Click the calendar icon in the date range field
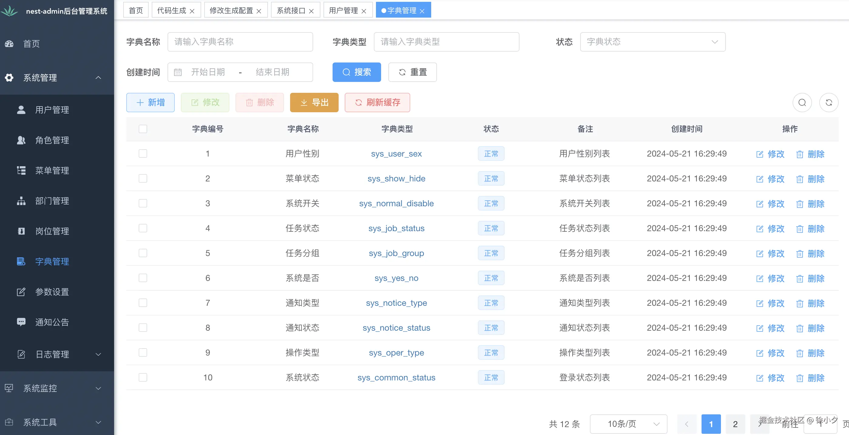 pos(178,72)
